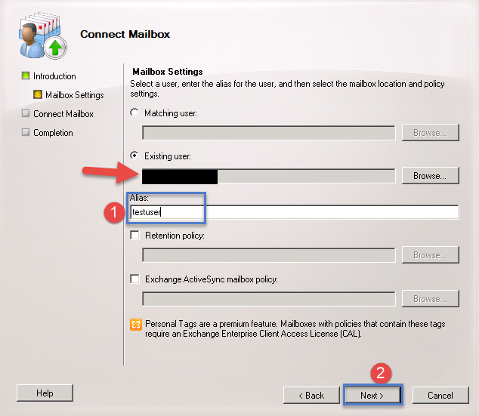
Task: Open Help for this wizard
Action: click(x=45, y=393)
